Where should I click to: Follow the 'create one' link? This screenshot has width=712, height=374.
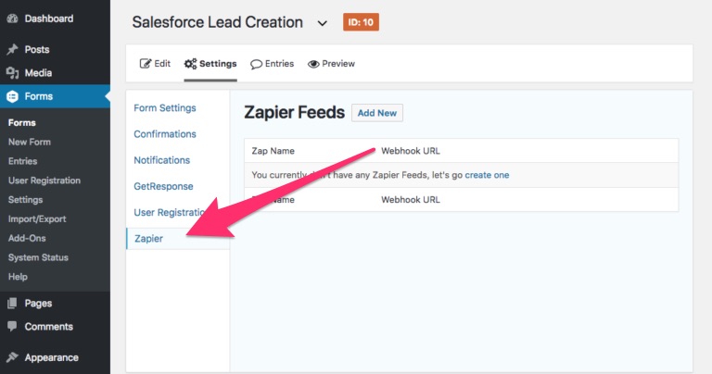[x=487, y=175]
